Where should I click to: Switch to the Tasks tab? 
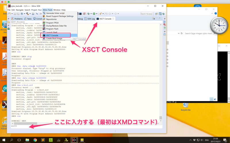point(28,19)
